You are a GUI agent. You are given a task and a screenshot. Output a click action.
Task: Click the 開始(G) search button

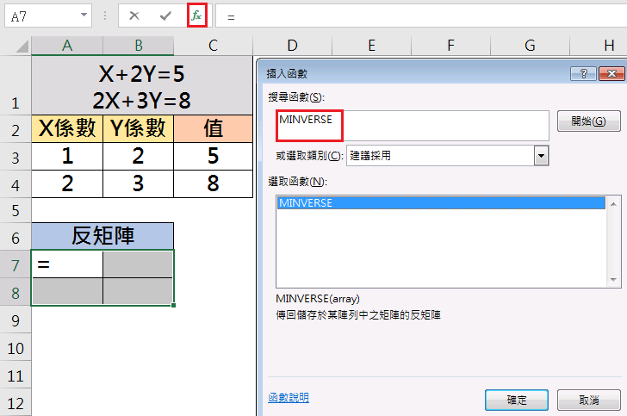589,121
